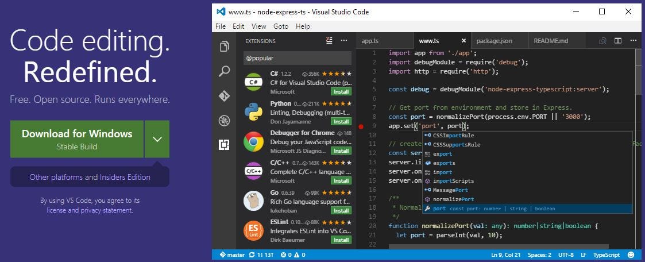Click the master branch status bar item
The height and width of the screenshot is (262, 645).
[233, 255]
